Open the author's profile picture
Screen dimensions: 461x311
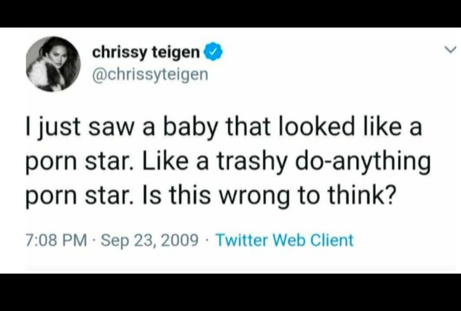53,64
